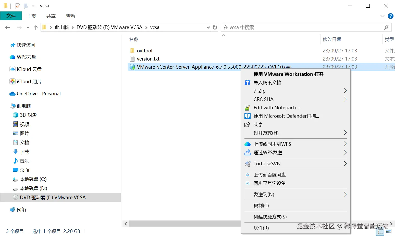
Task: Choose 导入腾讯文档 from context menu
Action: coord(296,83)
